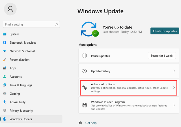Image resolution: width=181 pixels, height=127 pixels.
Task: Click the Windows Update sidebar icon
Action: 5,119
